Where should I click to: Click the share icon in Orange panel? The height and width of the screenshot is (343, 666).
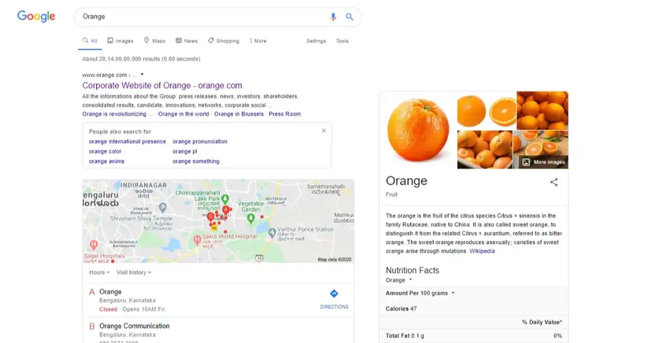click(553, 182)
